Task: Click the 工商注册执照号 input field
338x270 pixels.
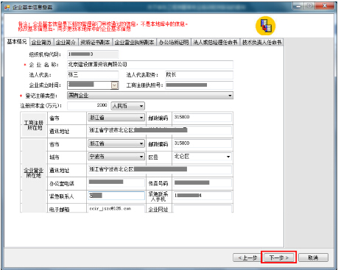Action: 199,85
